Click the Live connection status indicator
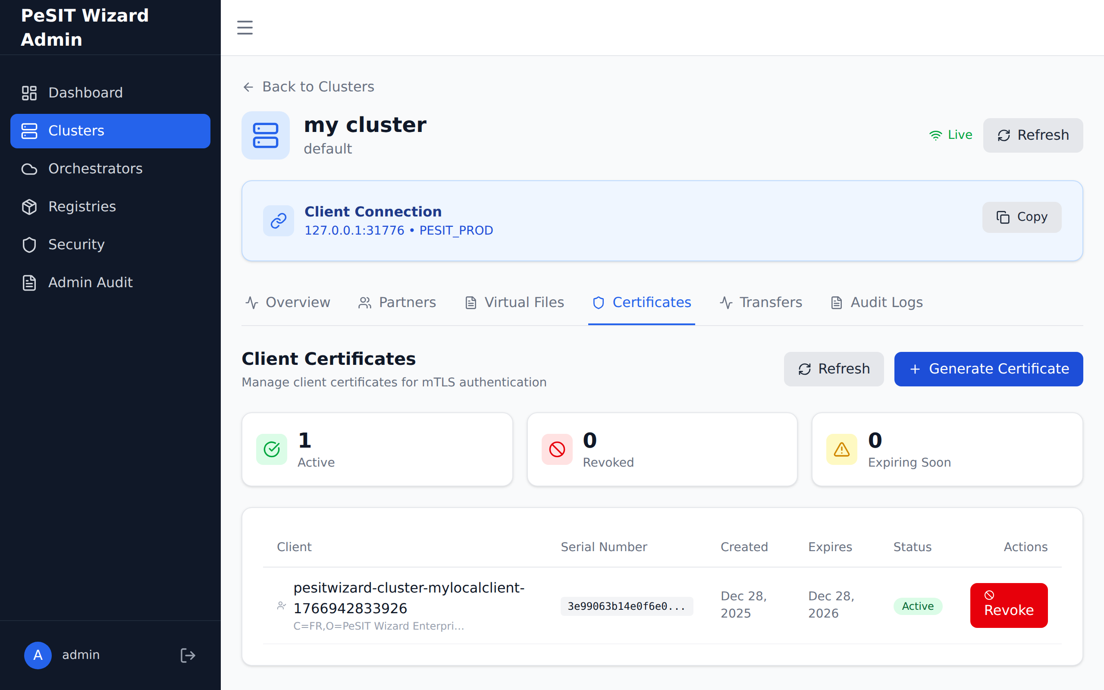The image size is (1104, 690). point(951,135)
